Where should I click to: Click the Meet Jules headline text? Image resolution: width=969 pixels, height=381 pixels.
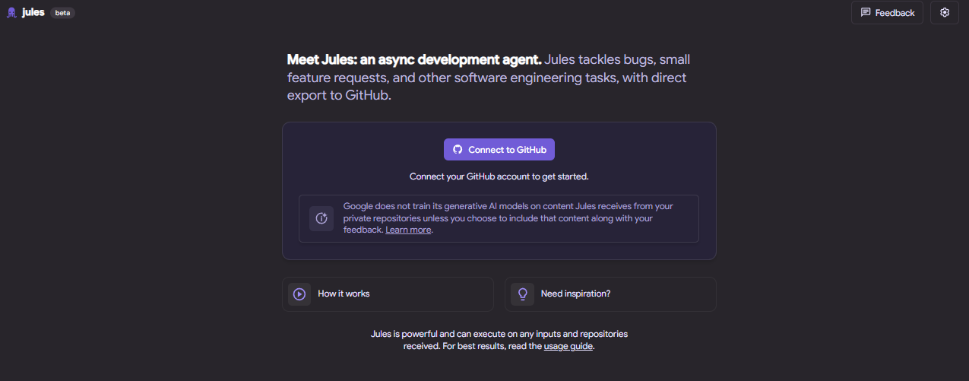click(489, 78)
